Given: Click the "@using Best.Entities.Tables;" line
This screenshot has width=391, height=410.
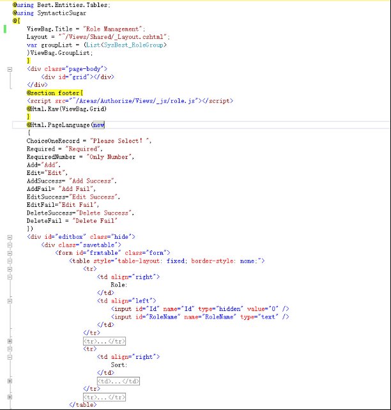Looking at the screenshot, I should point(61,5).
